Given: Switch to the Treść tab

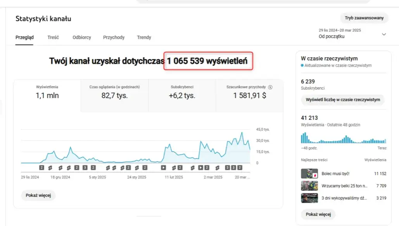Looking at the screenshot, I should point(53,37).
